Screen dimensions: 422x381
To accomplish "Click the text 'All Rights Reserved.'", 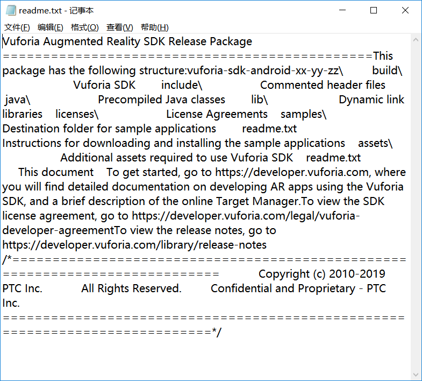I will 132,288.
